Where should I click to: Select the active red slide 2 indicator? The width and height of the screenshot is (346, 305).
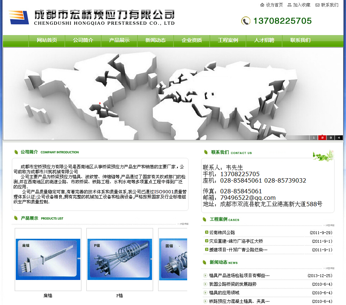click(x=322, y=137)
